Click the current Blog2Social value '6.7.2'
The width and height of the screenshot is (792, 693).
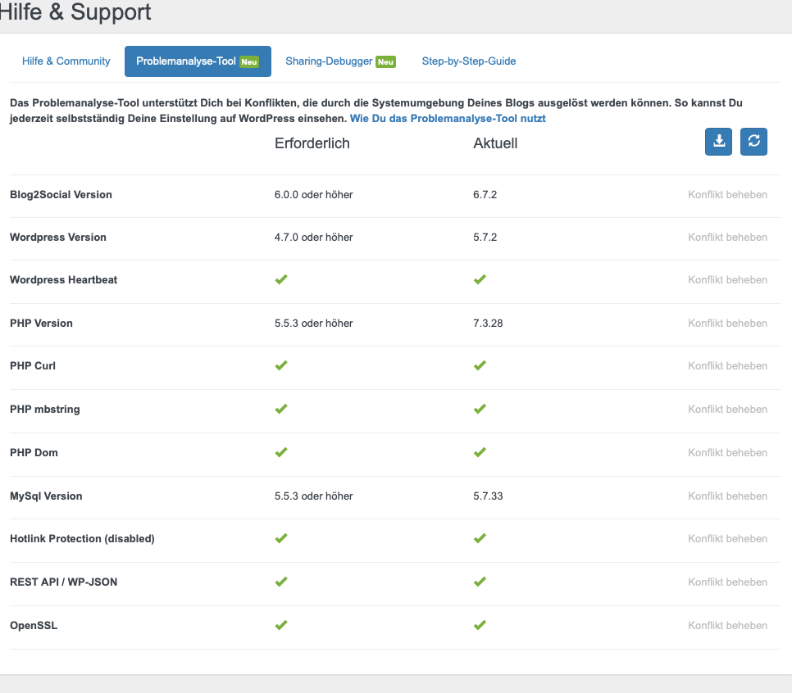485,195
